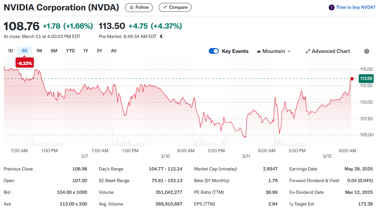The height and width of the screenshot is (211, 383).
Task: Select the 5D range tab
Action: pos(25,51)
